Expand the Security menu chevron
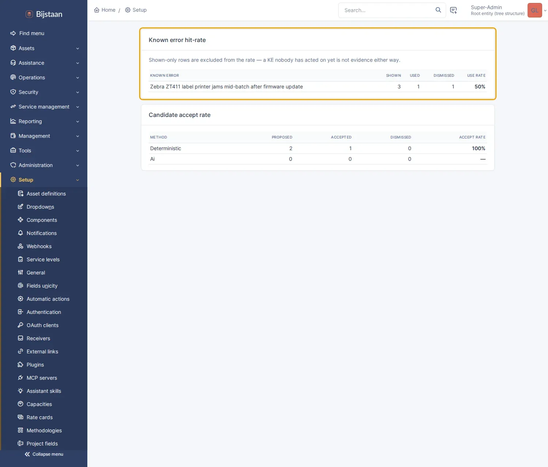This screenshot has width=548, height=467. 77,92
